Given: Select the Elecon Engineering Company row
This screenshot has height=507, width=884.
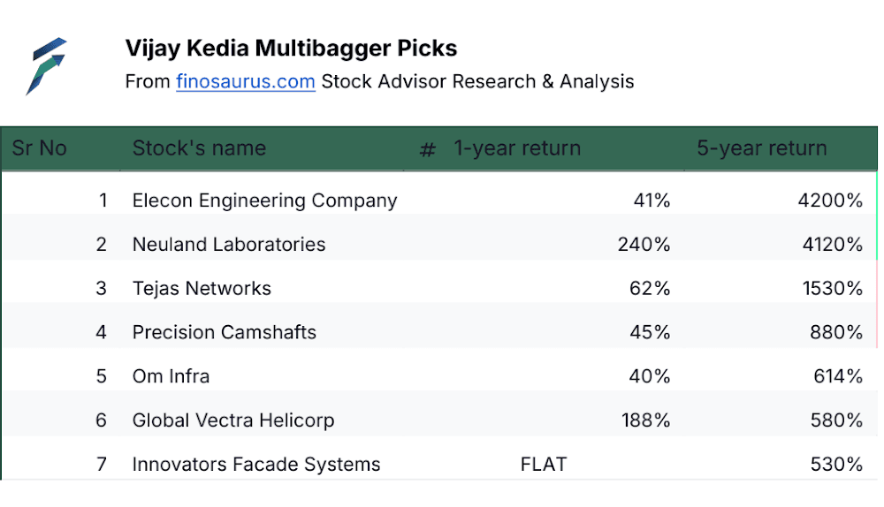Looking at the screenshot, I should [439, 201].
